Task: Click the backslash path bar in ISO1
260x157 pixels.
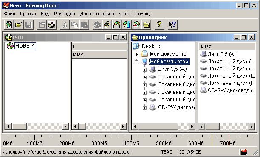Action: click(99, 47)
